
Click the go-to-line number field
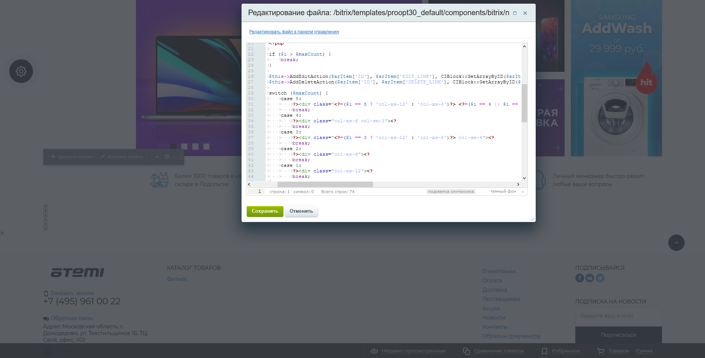click(256, 192)
